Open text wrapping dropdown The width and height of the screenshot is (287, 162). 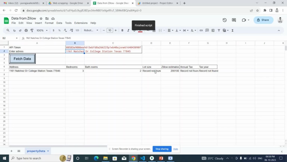click(x=186, y=31)
